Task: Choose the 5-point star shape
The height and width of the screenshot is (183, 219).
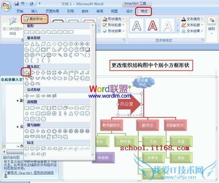Action: tap(43, 131)
